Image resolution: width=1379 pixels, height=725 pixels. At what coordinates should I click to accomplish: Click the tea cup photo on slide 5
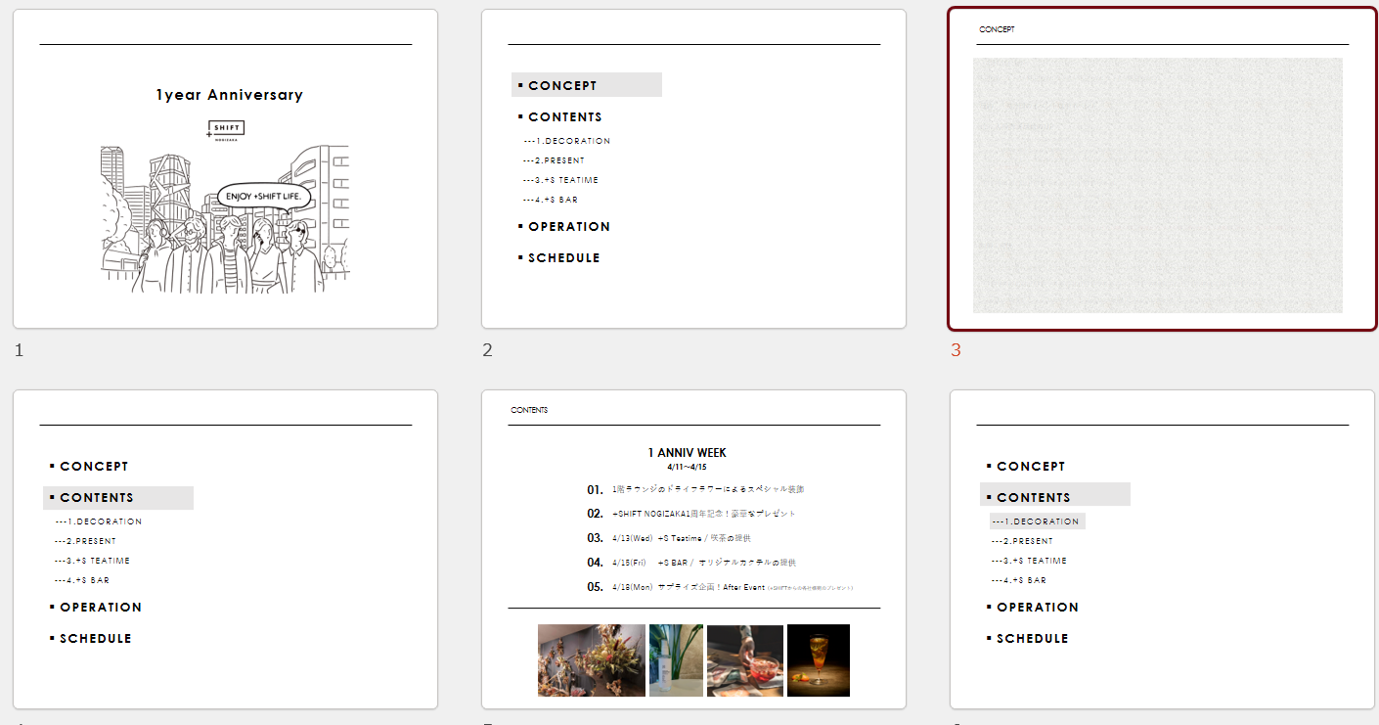745,660
